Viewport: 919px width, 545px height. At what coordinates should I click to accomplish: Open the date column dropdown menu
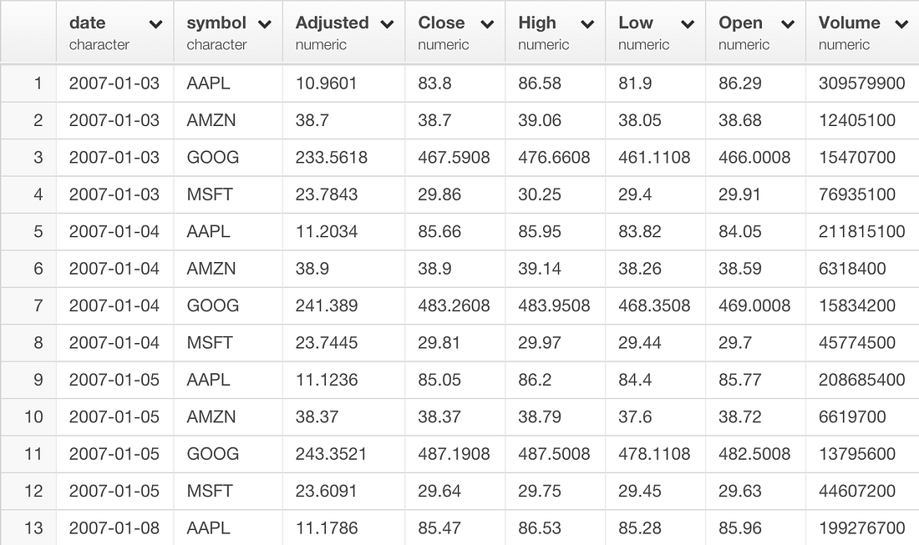point(157,23)
